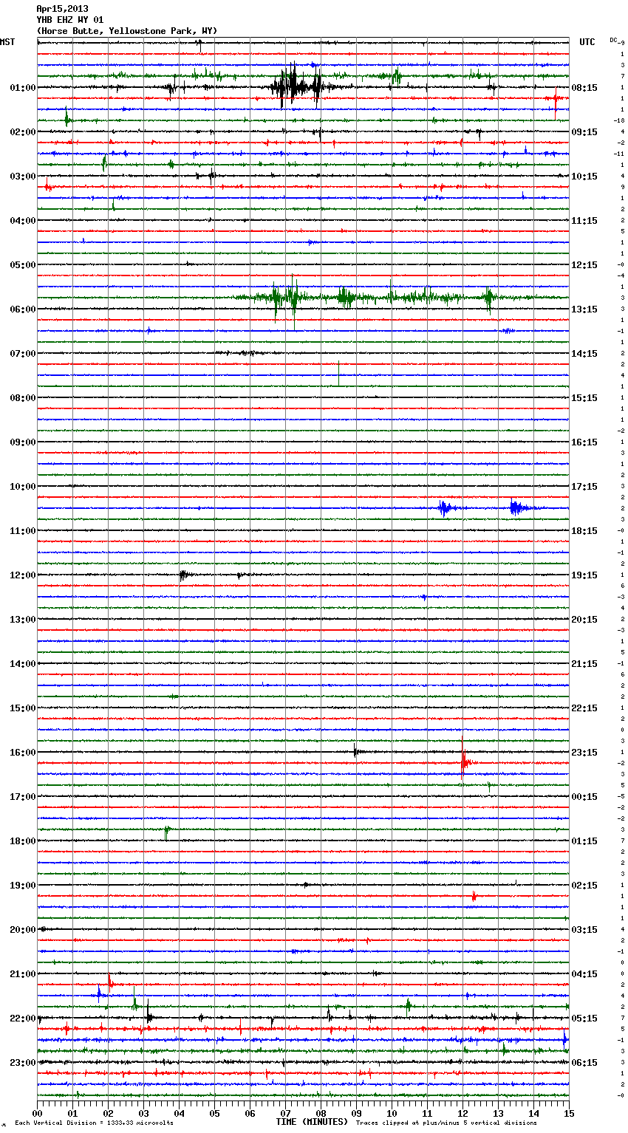Click the DC column header

(x=613, y=40)
